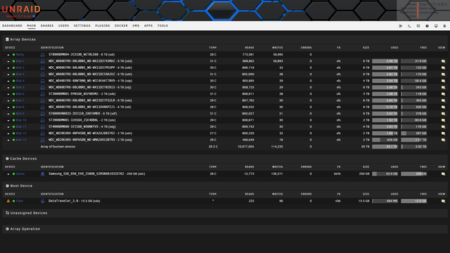The width and height of the screenshot is (450, 253).
Task: Toggle the green status ball on Disk 1
Action: tap(13, 61)
